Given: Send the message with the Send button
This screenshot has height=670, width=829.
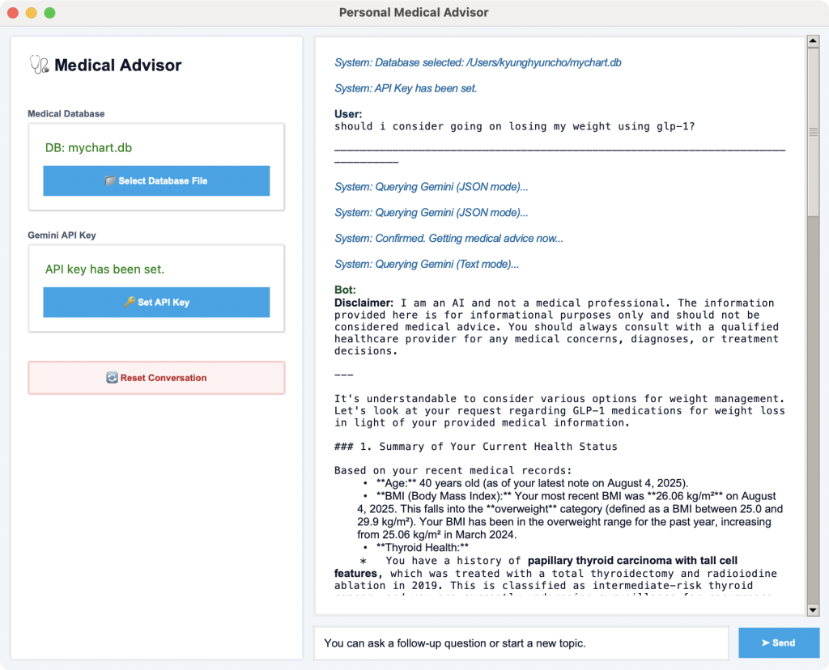Looking at the screenshot, I should [778, 642].
